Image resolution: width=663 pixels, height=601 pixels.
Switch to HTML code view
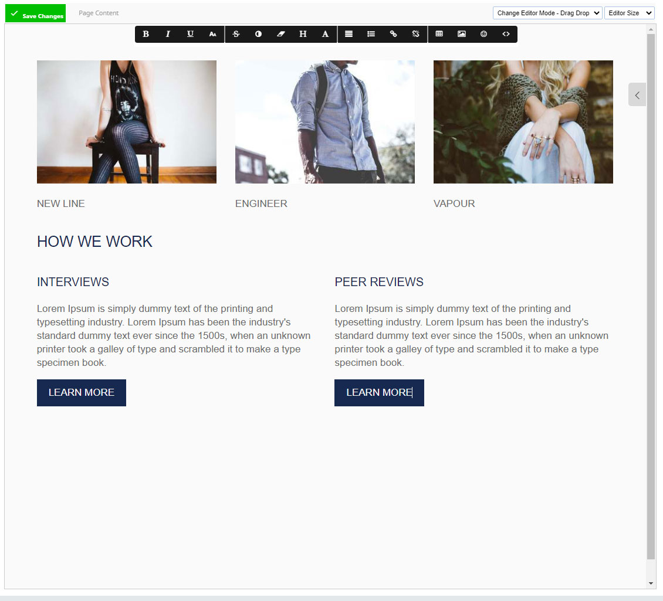pyautogui.click(x=506, y=34)
